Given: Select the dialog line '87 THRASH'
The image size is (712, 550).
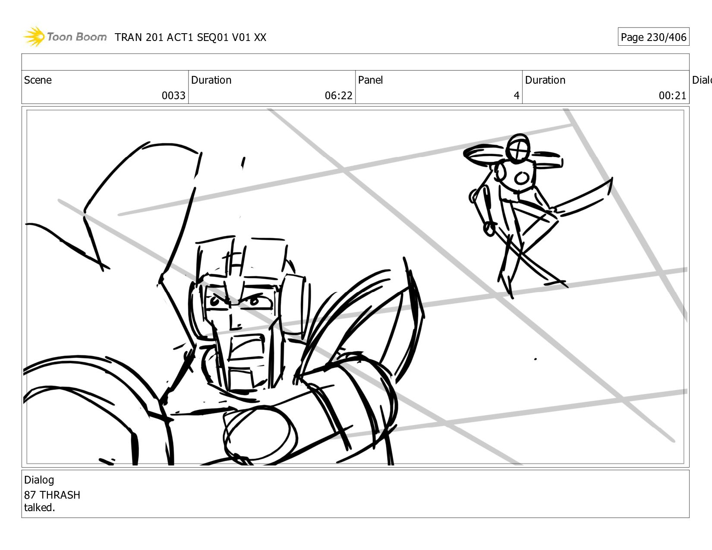Looking at the screenshot, I should point(52,495).
